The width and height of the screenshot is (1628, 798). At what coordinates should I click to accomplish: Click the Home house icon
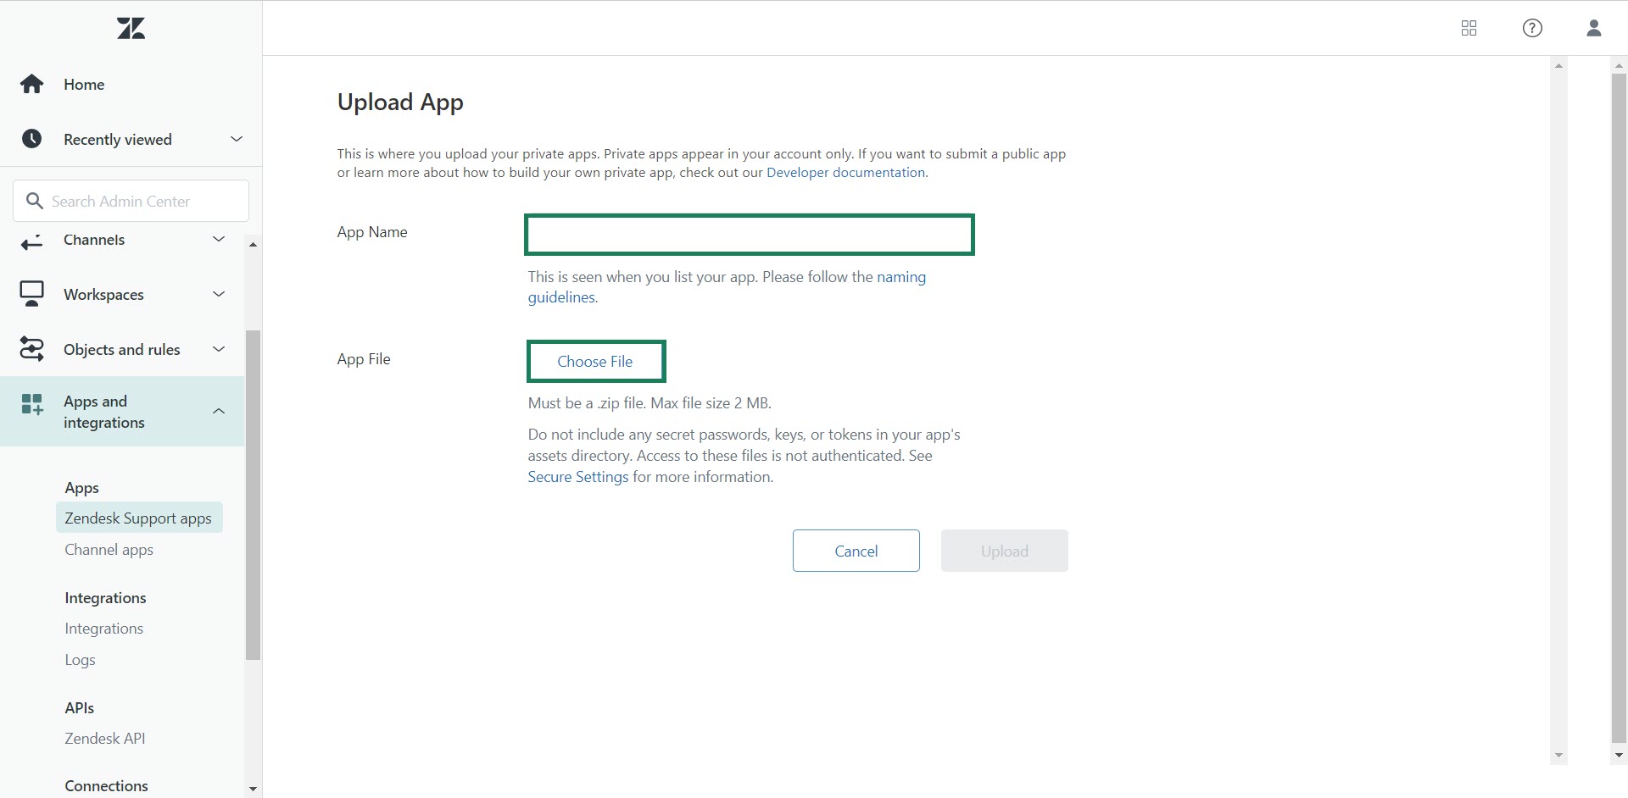(x=32, y=84)
